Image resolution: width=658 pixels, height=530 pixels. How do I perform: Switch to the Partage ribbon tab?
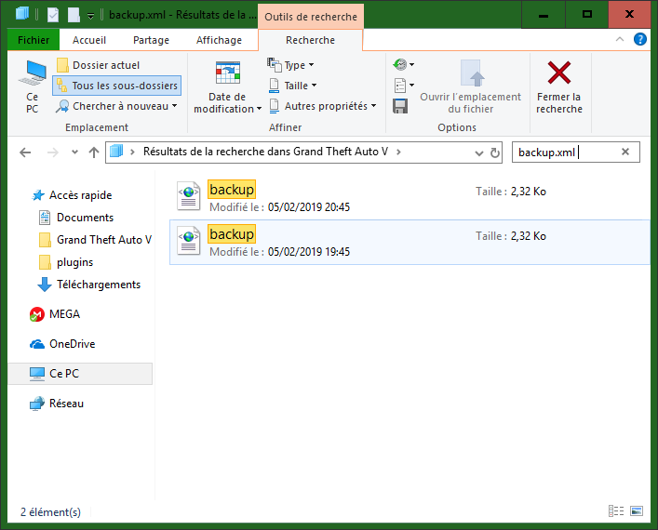click(151, 40)
